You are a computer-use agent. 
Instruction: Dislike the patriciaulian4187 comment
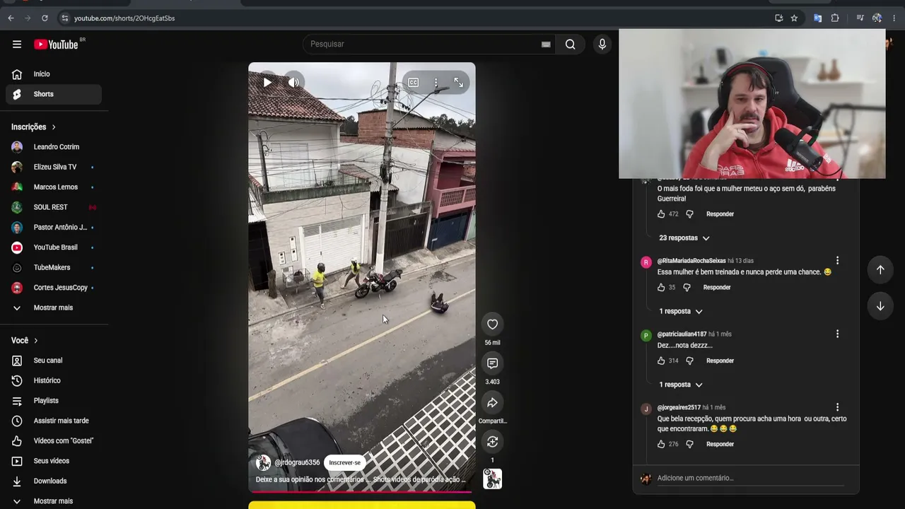click(689, 361)
